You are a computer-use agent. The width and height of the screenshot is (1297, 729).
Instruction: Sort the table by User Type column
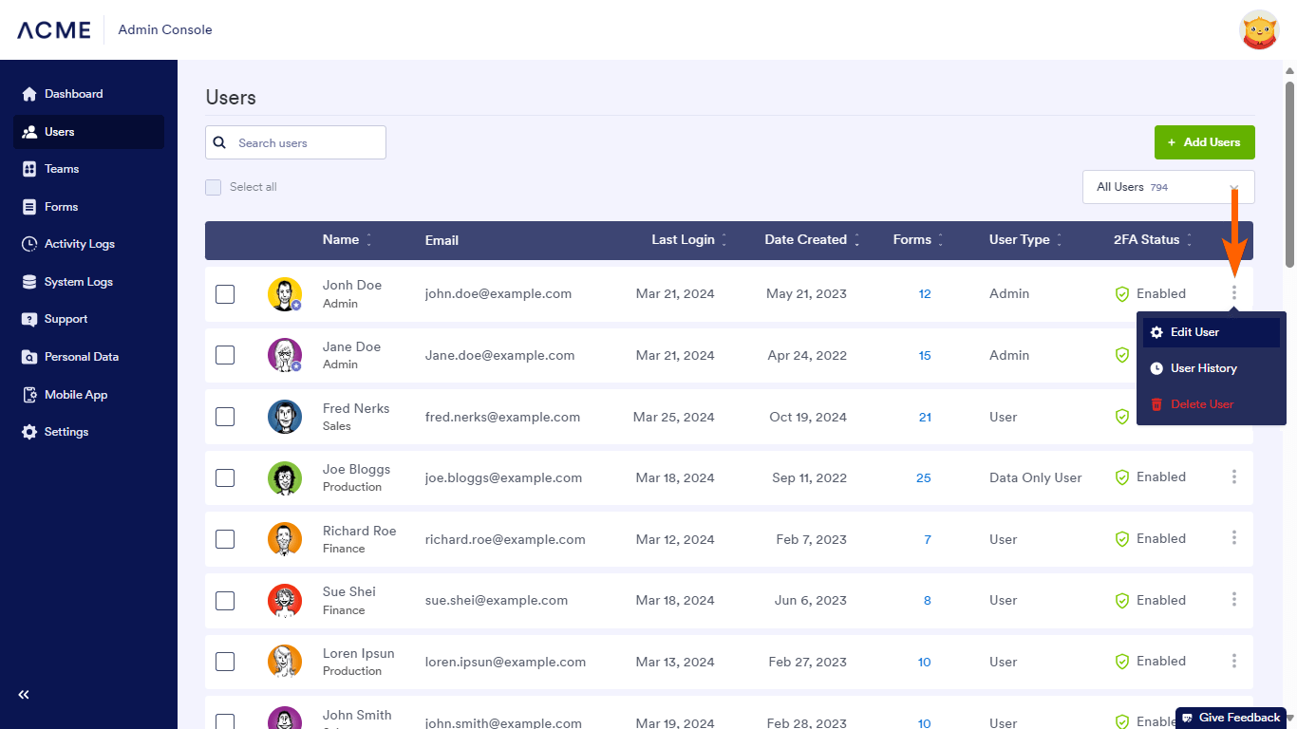[1059, 240]
